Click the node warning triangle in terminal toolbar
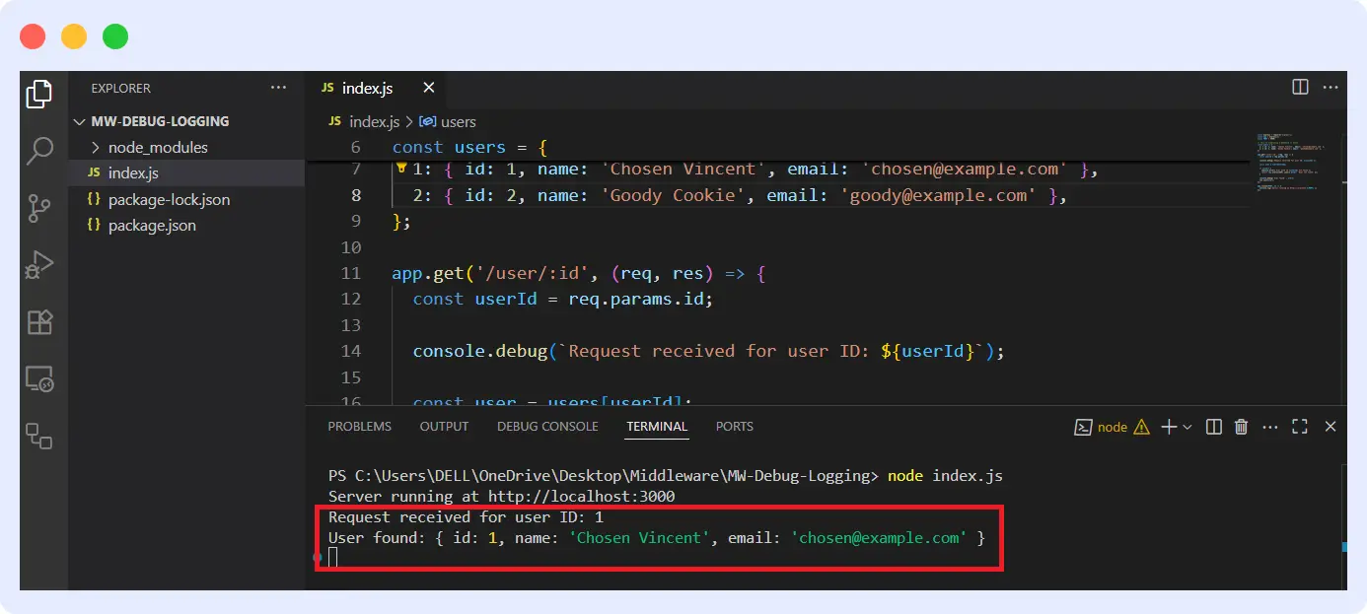 (x=1141, y=427)
